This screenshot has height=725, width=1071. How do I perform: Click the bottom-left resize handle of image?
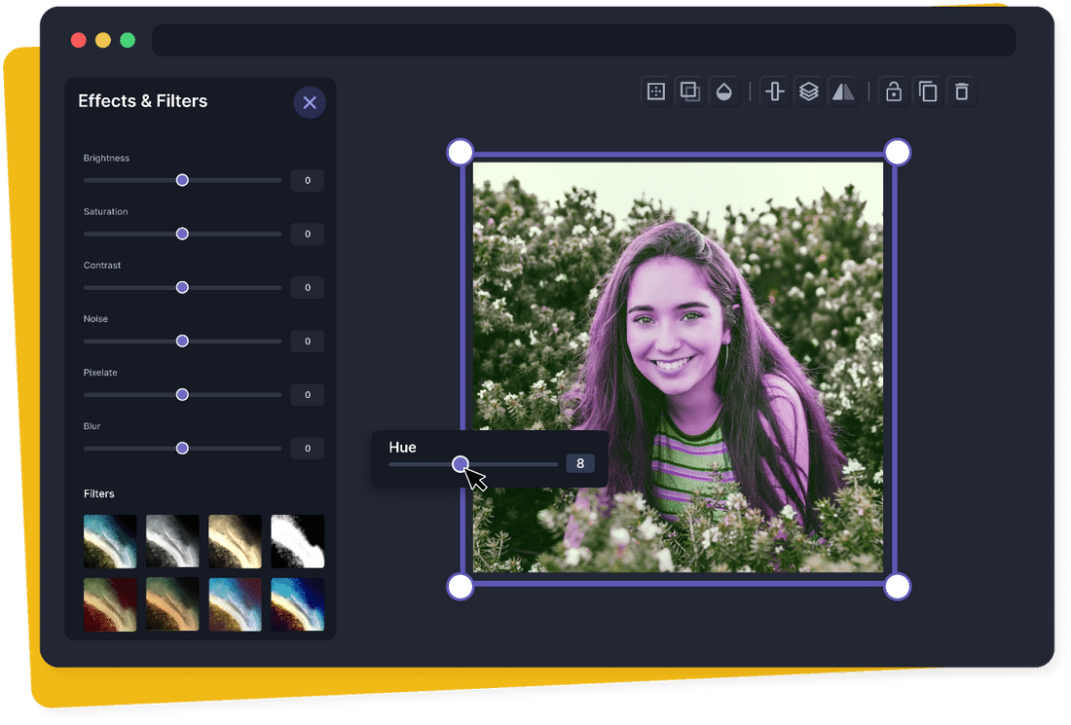pyautogui.click(x=461, y=587)
